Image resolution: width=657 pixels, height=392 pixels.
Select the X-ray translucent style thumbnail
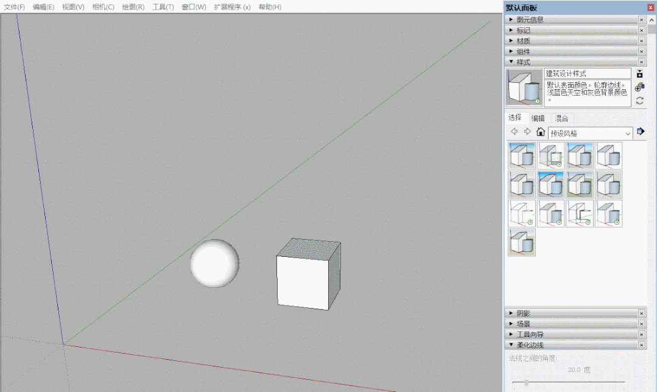[550, 156]
